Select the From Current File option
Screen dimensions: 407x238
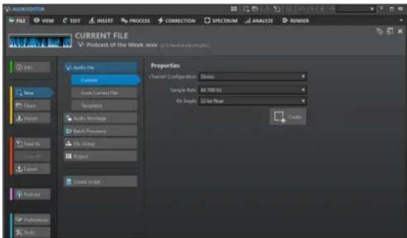[104, 93]
